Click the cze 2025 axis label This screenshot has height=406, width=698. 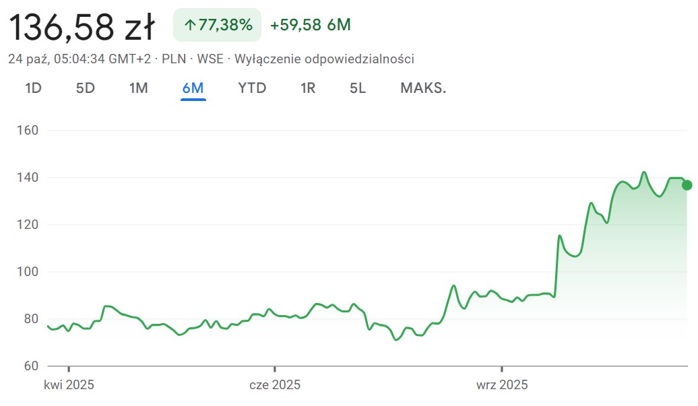(x=275, y=385)
